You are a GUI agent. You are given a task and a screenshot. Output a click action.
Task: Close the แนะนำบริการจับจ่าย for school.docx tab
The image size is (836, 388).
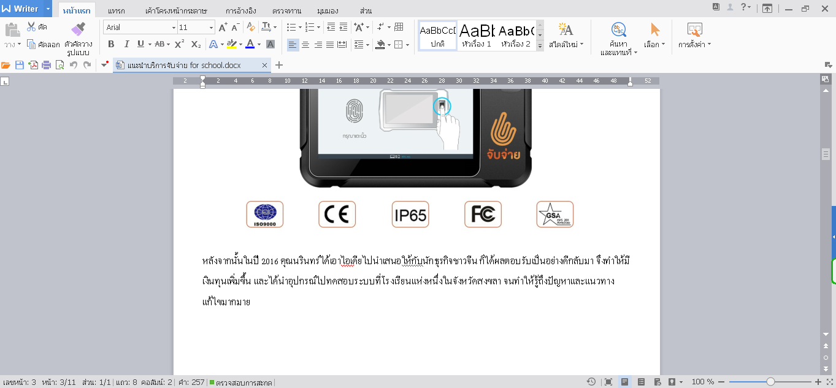click(265, 65)
